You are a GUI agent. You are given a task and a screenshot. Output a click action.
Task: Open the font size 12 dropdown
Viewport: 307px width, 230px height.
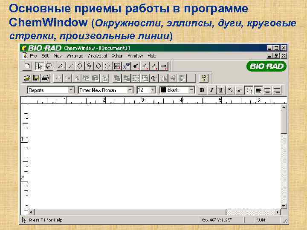tap(153, 90)
